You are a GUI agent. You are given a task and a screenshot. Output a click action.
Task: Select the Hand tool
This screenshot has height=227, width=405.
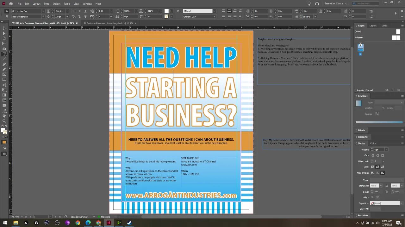[x=4, y=116]
